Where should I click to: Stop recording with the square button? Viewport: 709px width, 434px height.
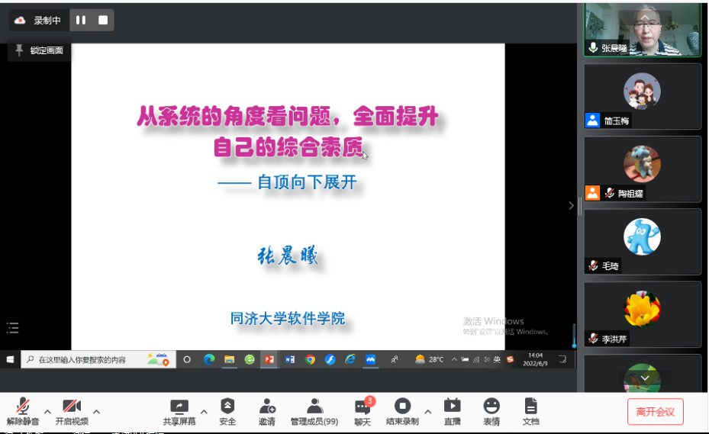pos(103,21)
